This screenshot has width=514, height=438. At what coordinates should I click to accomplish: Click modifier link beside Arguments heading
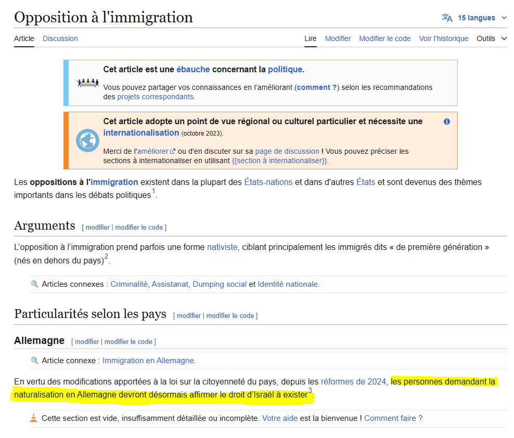coord(98,227)
